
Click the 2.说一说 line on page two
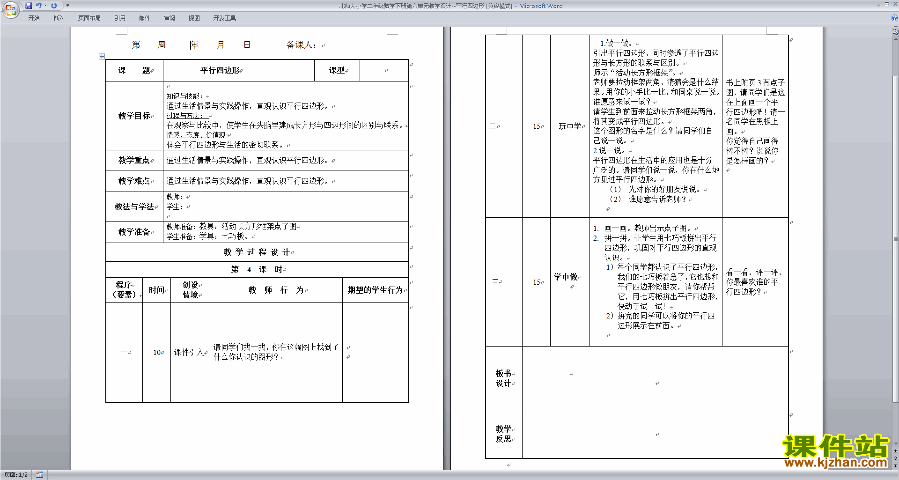pyautogui.click(x=610, y=150)
